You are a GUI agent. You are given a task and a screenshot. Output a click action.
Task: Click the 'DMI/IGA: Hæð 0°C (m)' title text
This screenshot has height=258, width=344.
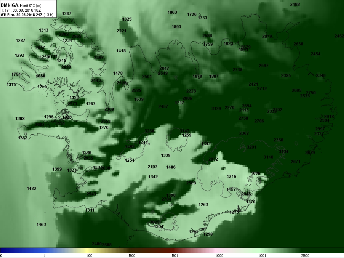(21, 6)
